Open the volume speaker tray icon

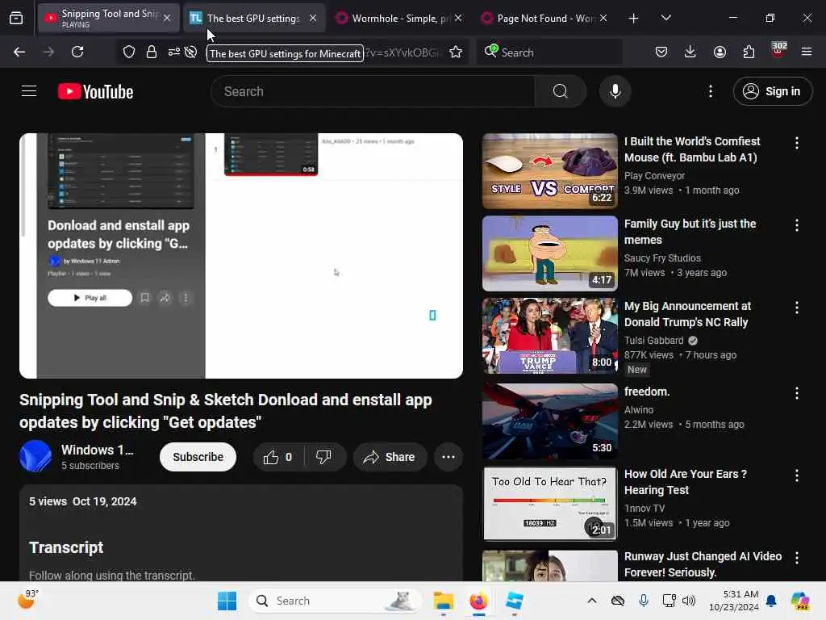tap(689, 601)
